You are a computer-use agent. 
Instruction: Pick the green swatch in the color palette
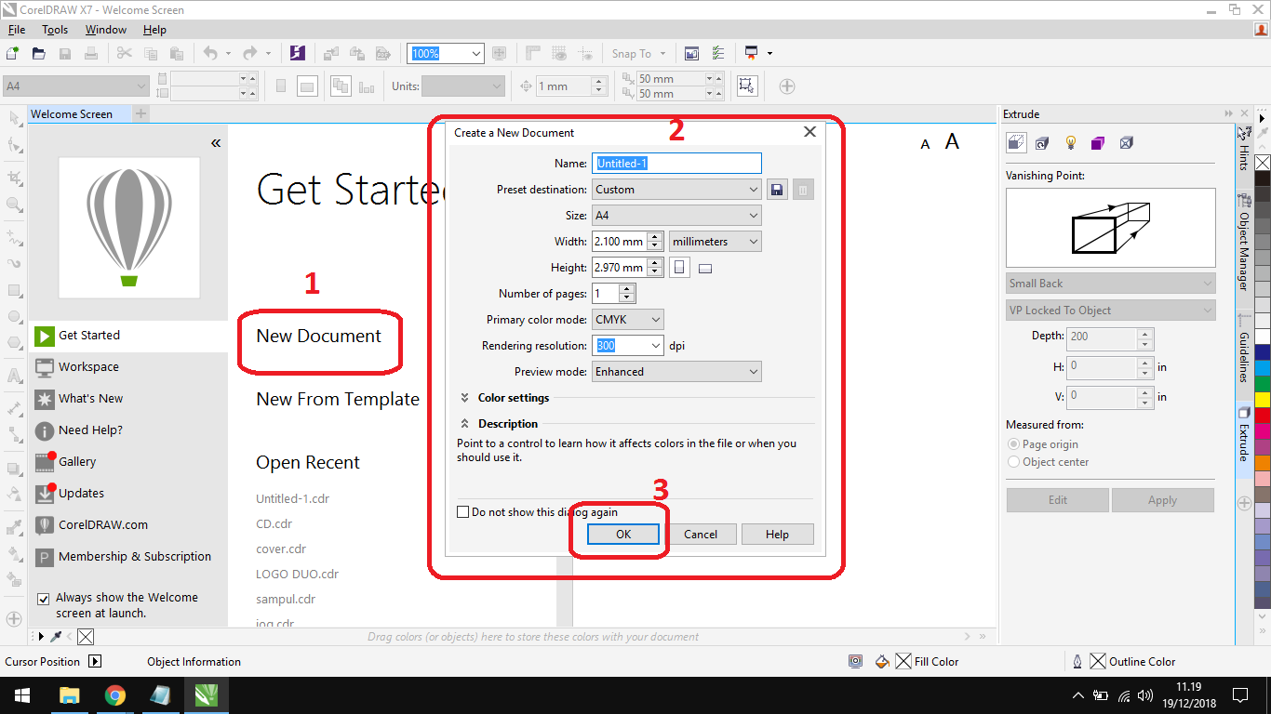pos(1263,384)
